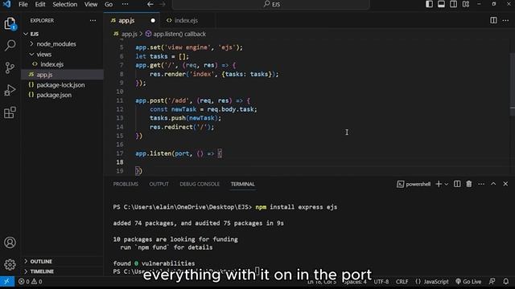Kill the terminal with trash icon

click(x=468, y=184)
